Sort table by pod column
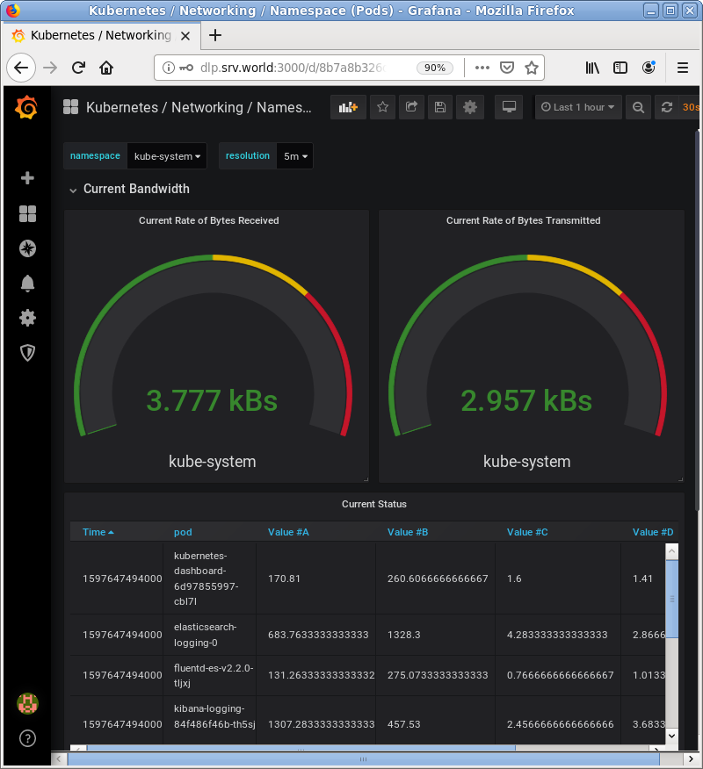The width and height of the screenshot is (703, 769). click(x=183, y=532)
